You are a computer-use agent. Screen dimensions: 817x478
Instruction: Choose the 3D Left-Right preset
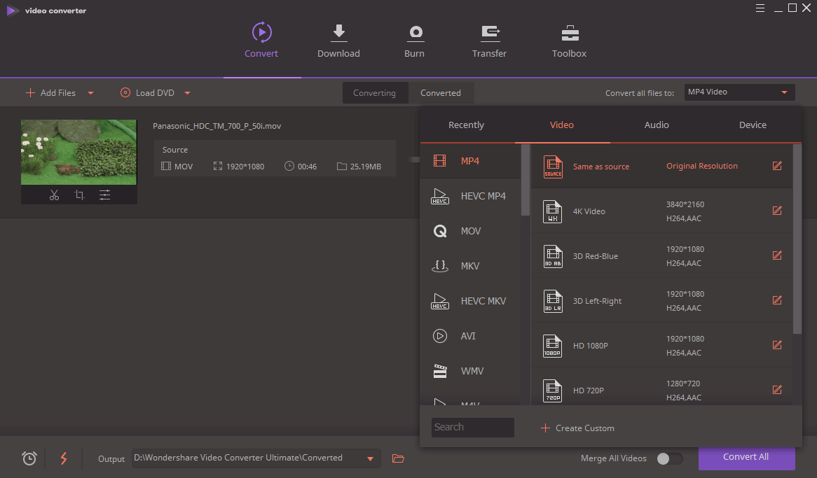tap(661, 300)
